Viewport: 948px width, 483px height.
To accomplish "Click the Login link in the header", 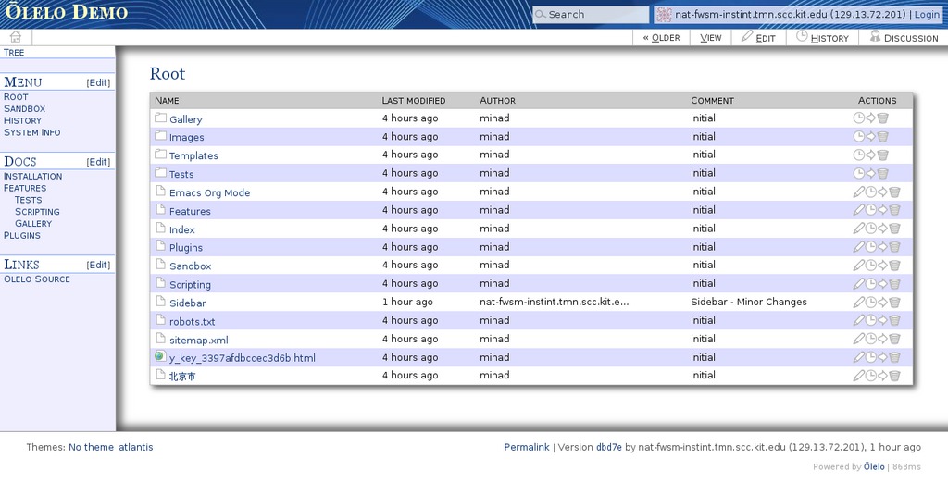I will pyautogui.click(x=927, y=15).
